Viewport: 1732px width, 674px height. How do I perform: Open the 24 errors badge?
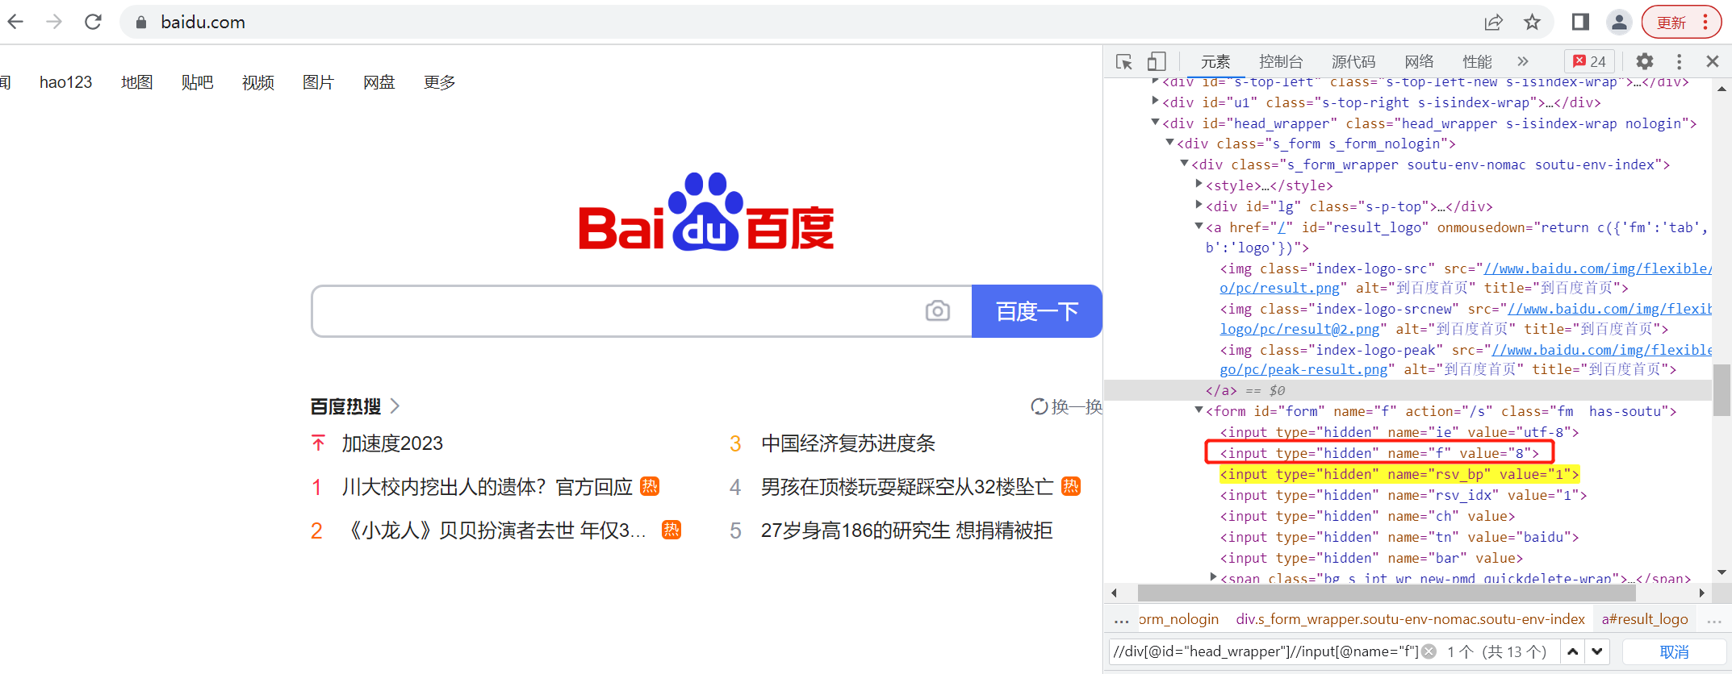1589,61
